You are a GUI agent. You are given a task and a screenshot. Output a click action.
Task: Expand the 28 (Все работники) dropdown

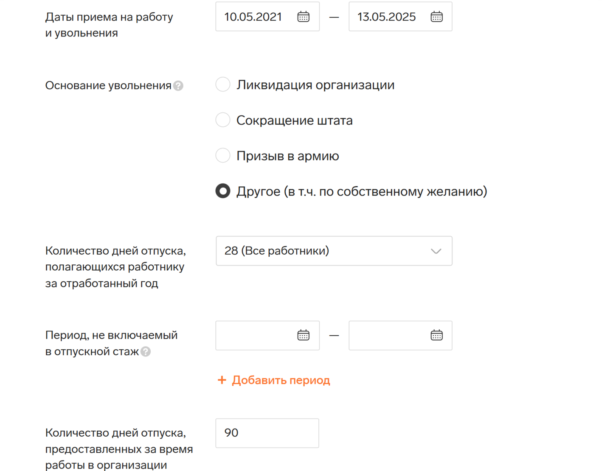pyautogui.click(x=334, y=251)
